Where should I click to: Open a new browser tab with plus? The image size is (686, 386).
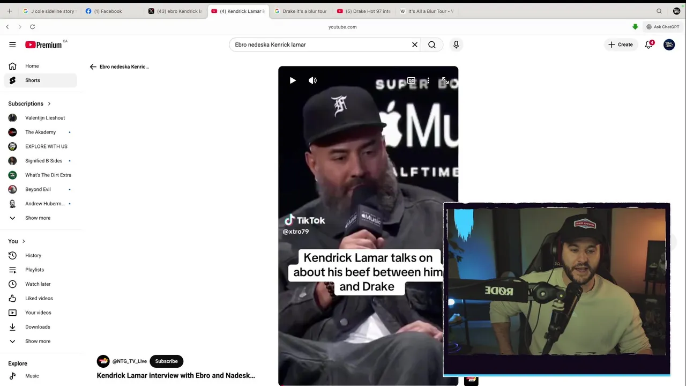(9, 11)
